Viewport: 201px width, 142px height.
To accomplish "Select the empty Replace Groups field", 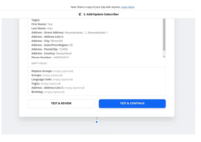I will [x=52, y=71].
